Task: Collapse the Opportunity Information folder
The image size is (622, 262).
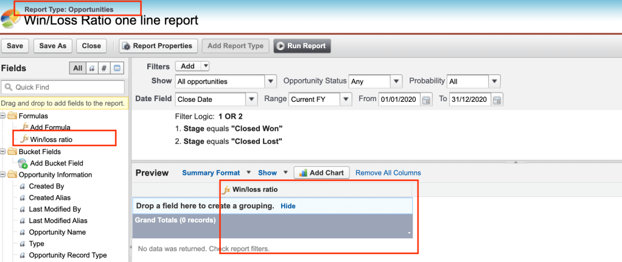Action: click(x=4, y=175)
